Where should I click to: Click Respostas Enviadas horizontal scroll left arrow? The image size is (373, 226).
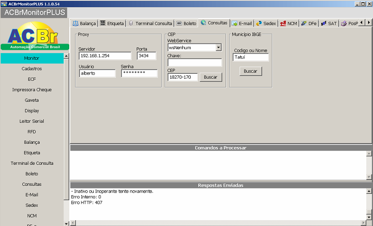(x=73, y=223)
